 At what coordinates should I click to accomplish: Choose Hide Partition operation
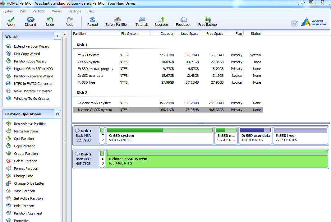(x=24, y=206)
